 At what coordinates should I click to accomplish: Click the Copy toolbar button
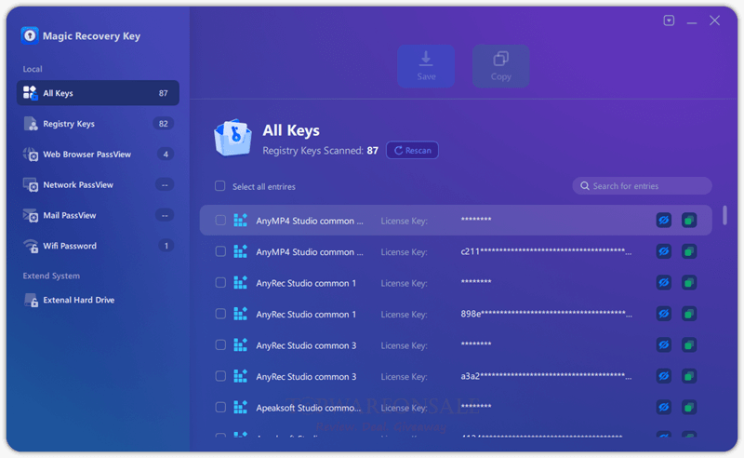point(500,66)
